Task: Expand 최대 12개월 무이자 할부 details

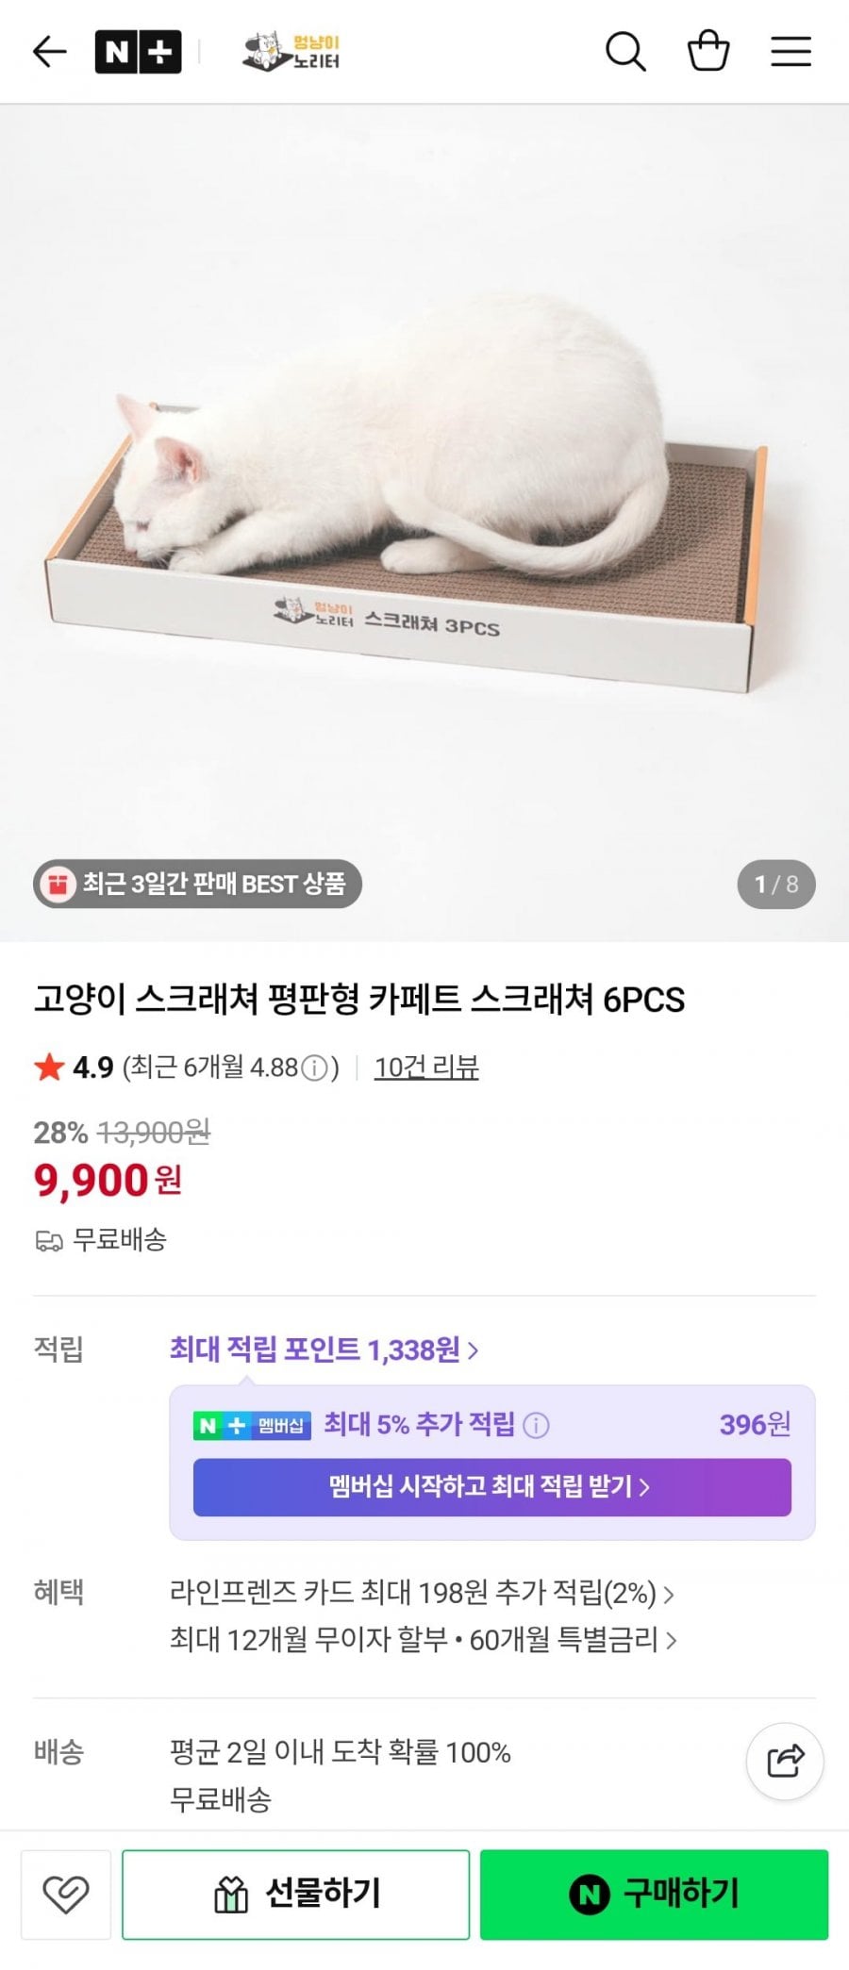Action: click(x=424, y=1640)
